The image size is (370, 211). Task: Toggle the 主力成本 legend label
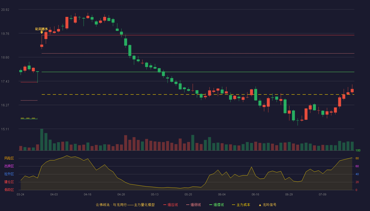coord(243,205)
